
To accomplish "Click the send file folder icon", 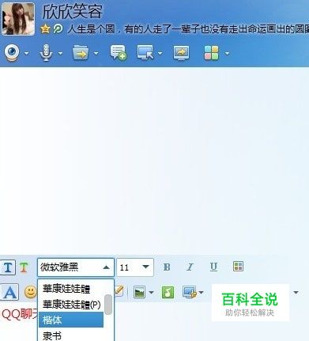I will pyautogui.click(x=81, y=53).
